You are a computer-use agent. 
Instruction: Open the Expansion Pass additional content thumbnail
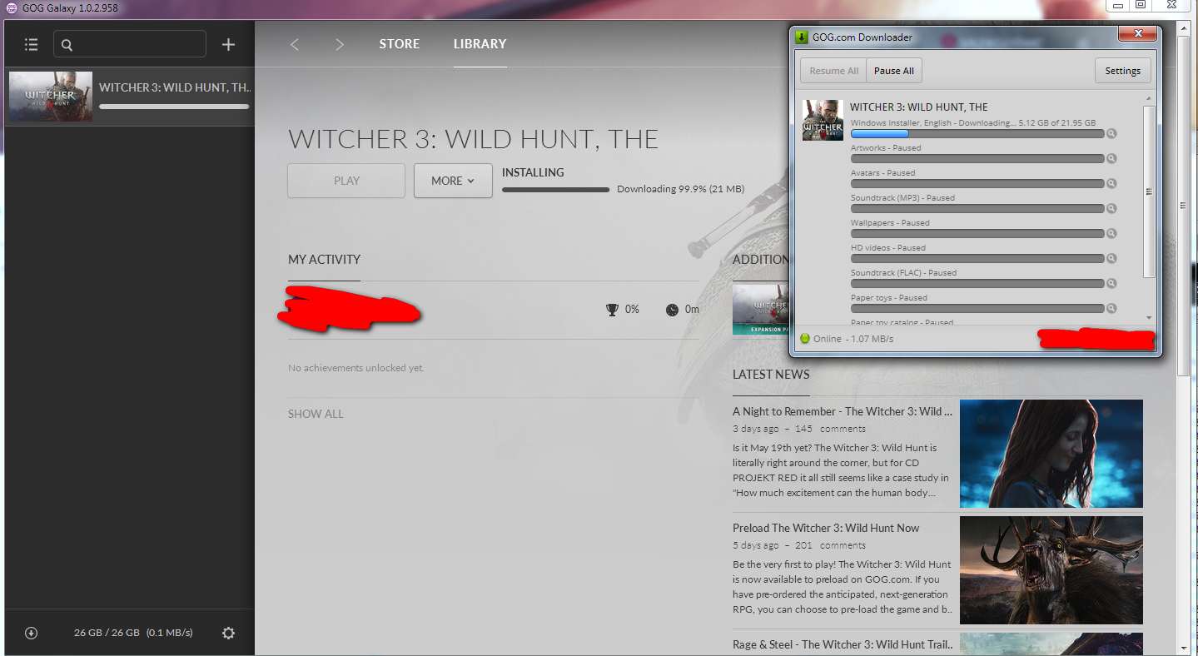tap(760, 310)
